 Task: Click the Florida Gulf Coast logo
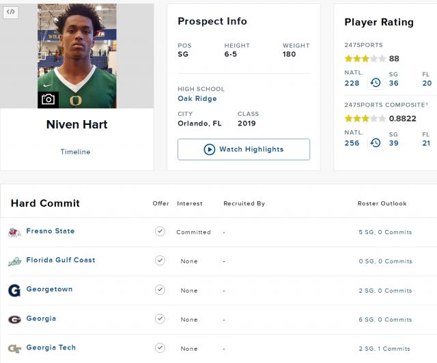click(x=14, y=261)
